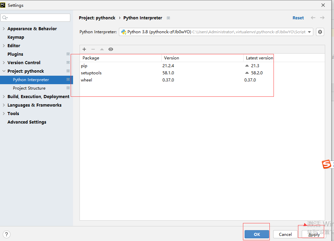Click the Cancel button
This screenshot has height=241, width=334.
pyautogui.click(x=285, y=234)
